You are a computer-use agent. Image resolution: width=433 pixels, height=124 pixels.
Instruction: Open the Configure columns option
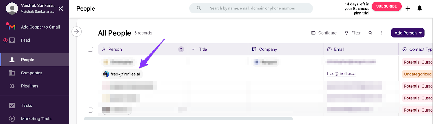(x=324, y=33)
